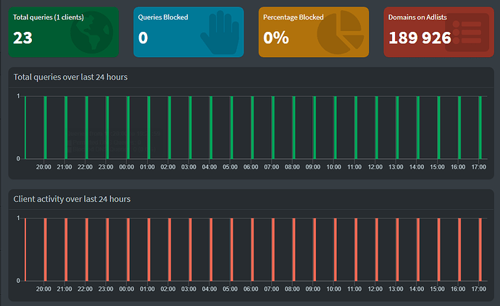Open the 'Total queries (1 clients)' label
500x306 pixels.
[x=49, y=17]
